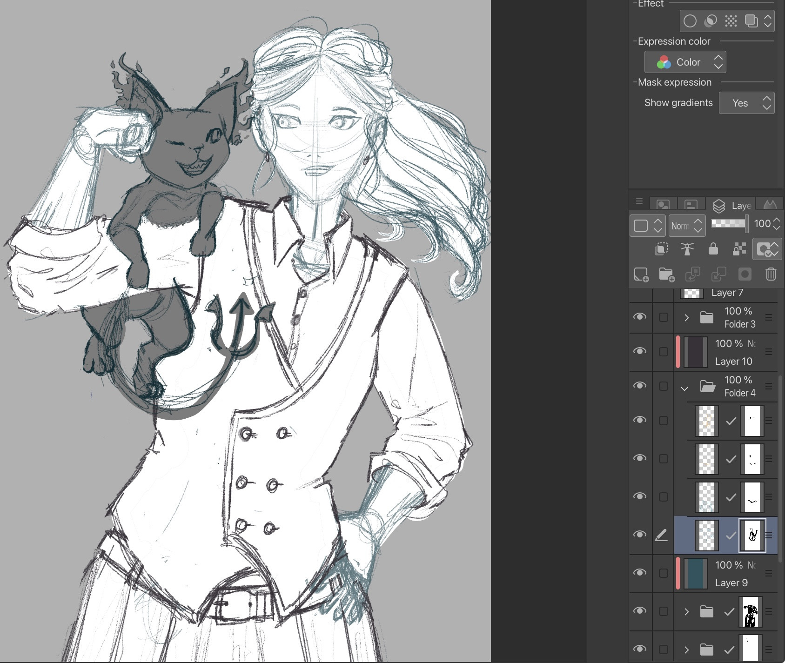Grab the Folder 3 row handle icon

(x=769, y=317)
